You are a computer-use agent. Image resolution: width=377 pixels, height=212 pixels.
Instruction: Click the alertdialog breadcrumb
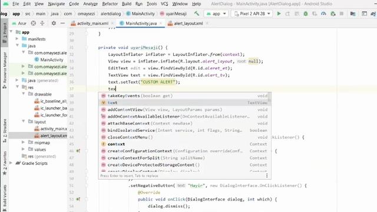(x=111, y=14)
